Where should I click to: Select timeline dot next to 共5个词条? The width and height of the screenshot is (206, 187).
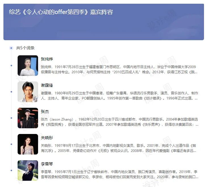(x=11, y=48)
